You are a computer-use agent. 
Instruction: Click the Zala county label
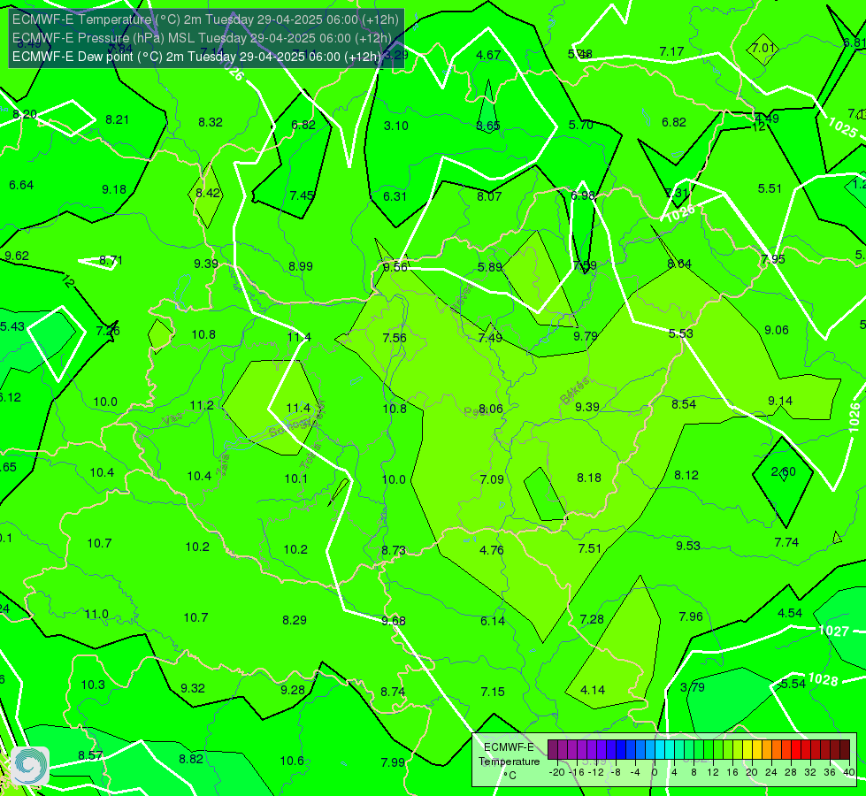coord(223,467)
